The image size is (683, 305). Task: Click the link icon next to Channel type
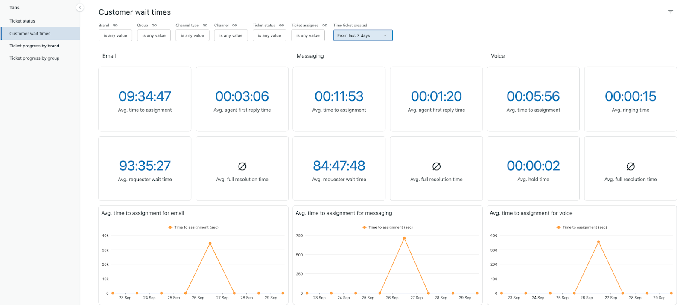click(205, 26)
